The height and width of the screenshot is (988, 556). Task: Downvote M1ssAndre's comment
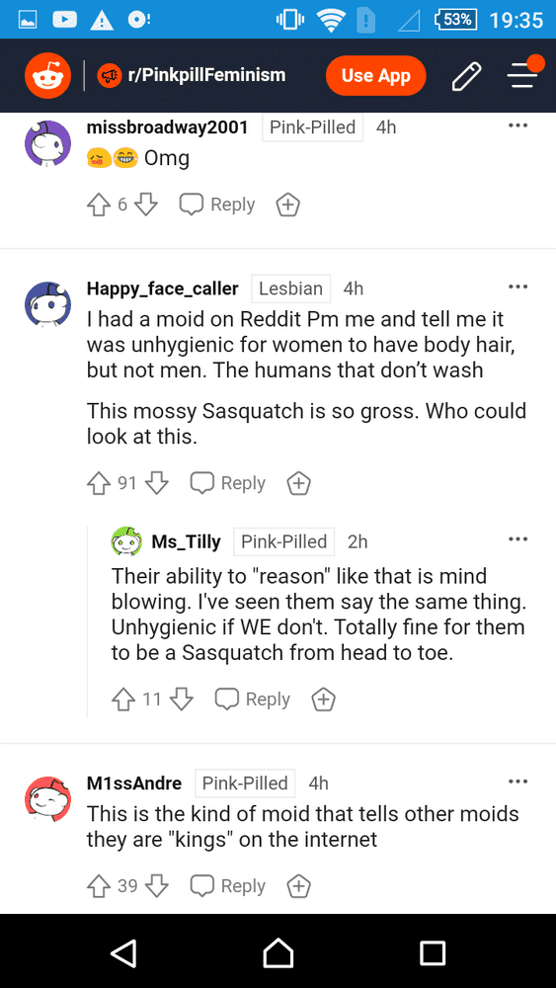157,886
